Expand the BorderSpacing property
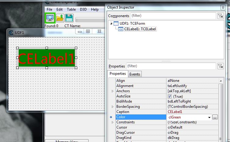This screenshot has height=142, width=230. pos(112,107)
